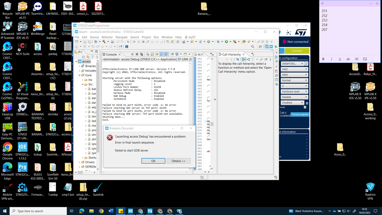Screen dimensions: 382x215
Task: Toggle Bold formatting in sticky note
Action: click(323, 59)
